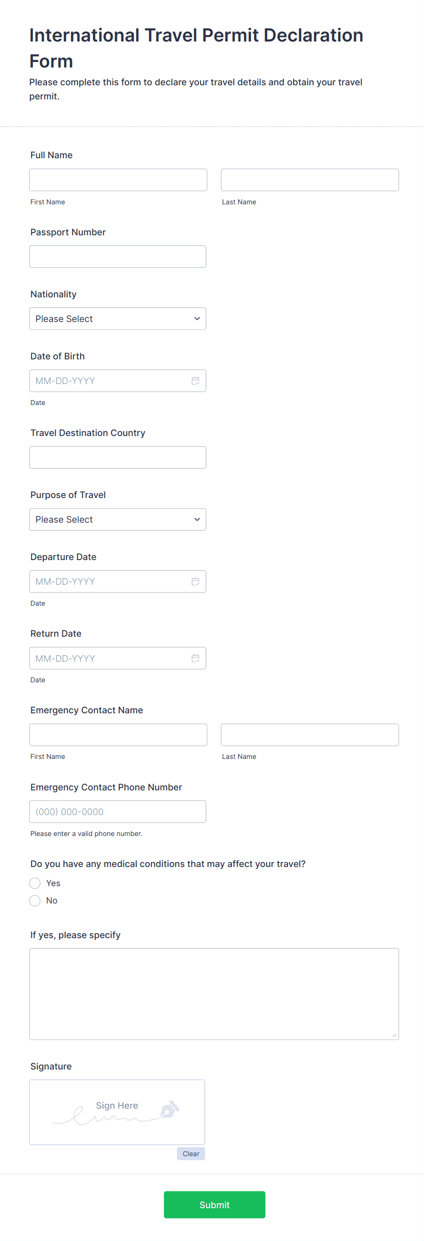Click the Purpose of Travel dropdown chevron
The image size is (424, 1241).
[197, 519]
